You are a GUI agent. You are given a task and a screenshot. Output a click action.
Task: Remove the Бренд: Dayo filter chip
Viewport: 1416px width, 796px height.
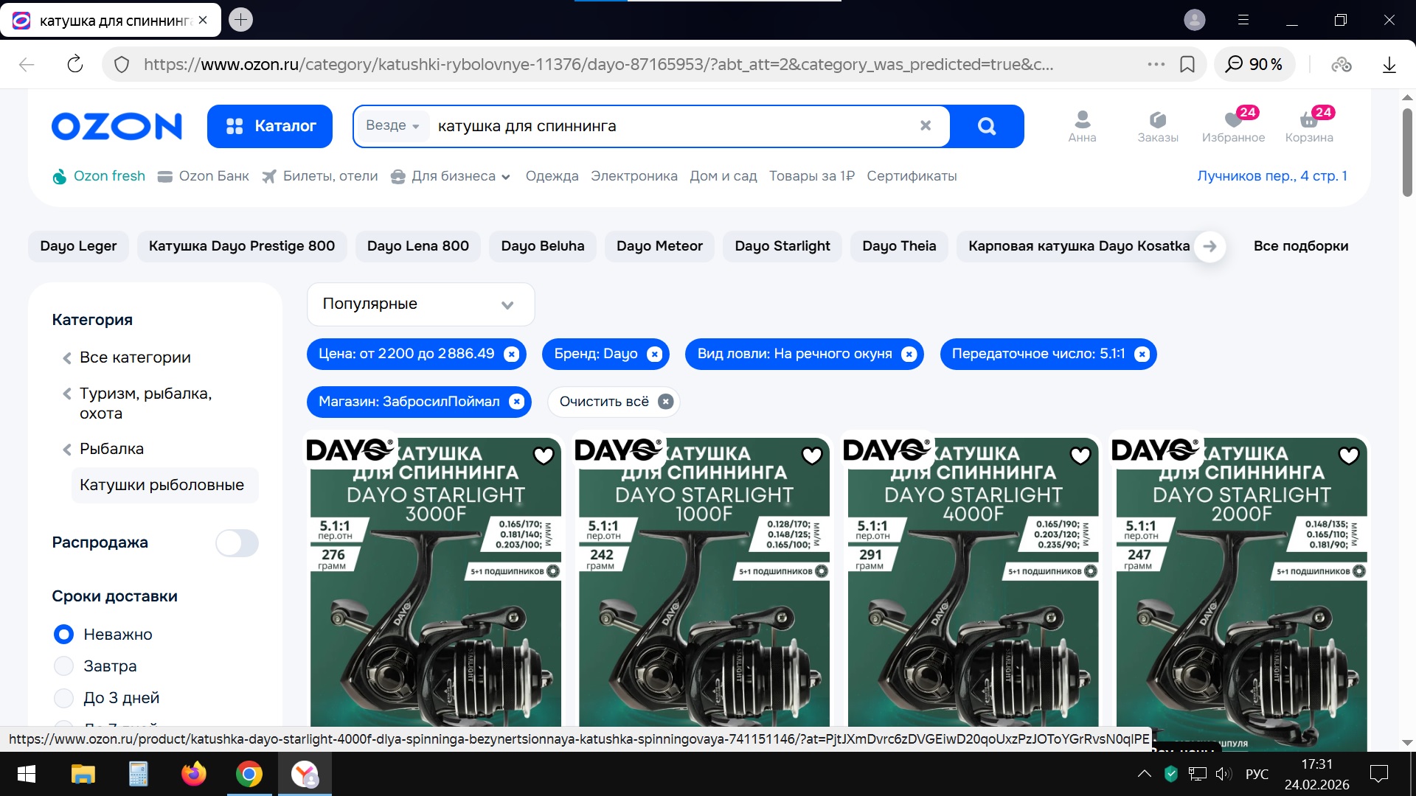click(x=654, y=355)
